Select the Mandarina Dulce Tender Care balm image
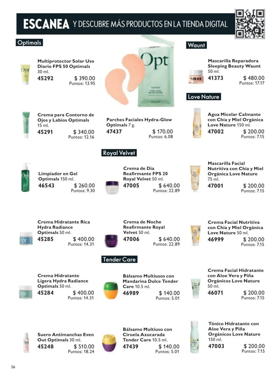This screenshot has height=378, width=280. click(111, 290)
